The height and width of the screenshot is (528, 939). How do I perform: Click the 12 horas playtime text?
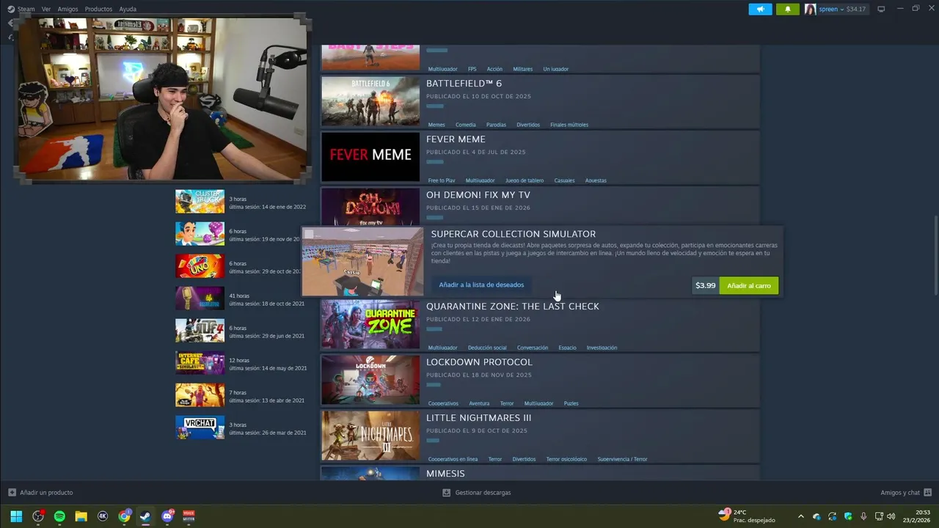click(x=239, y=360)
